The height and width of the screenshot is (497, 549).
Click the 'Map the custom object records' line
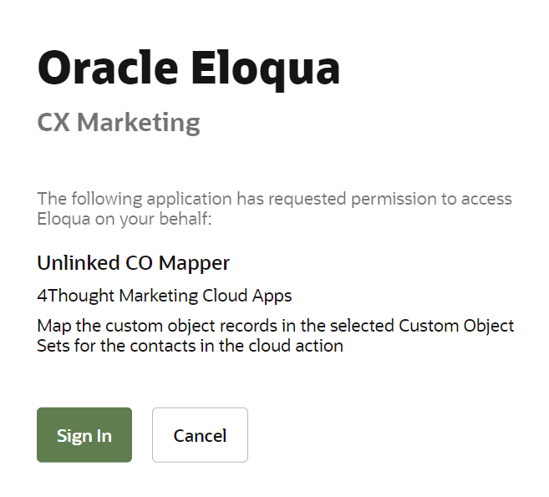coord(275,326)
